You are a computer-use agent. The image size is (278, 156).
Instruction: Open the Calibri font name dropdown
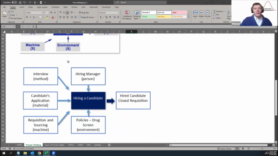42,13
